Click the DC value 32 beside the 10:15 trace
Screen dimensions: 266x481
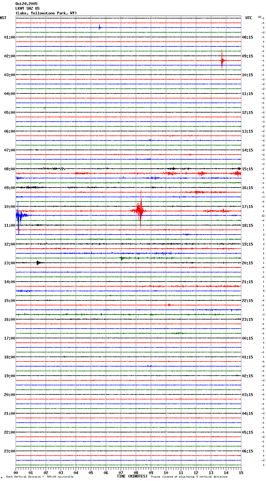[263, 216]
